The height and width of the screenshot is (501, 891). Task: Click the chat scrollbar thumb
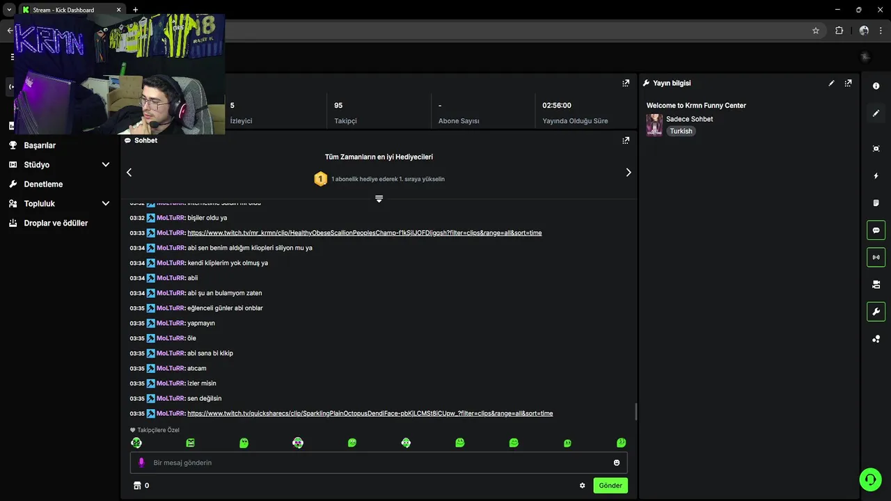pos(636,412)
